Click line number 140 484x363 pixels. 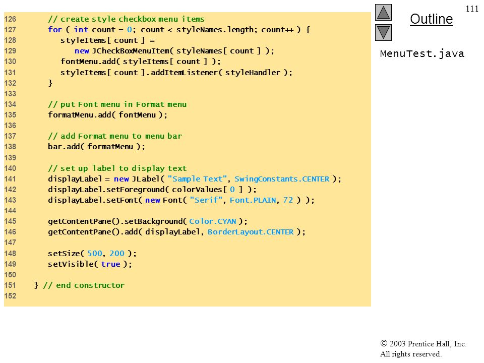click(x=10, y=168)
